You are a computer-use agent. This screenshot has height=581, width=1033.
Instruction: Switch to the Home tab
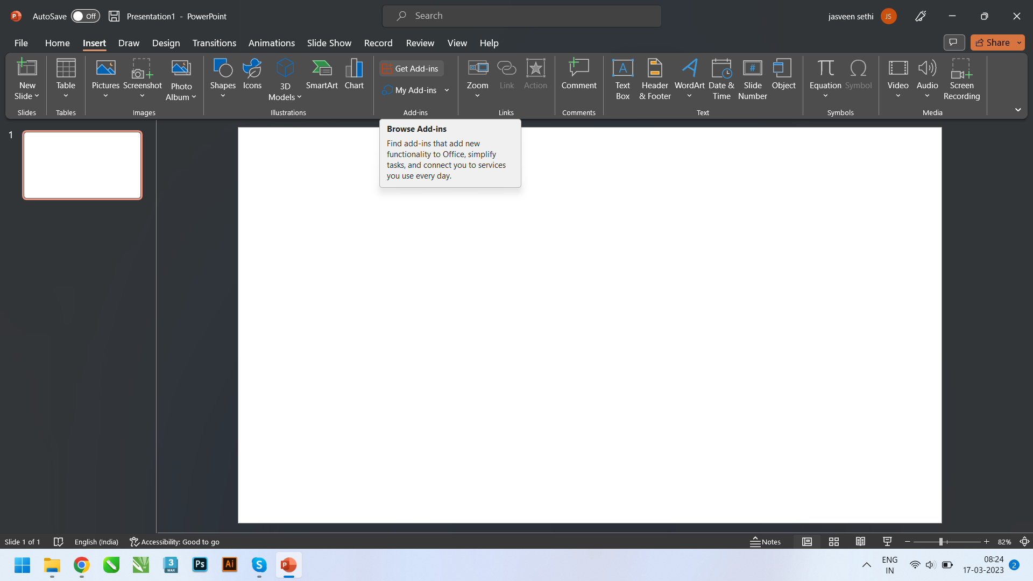pyautogui.click(x=57, y=42)
